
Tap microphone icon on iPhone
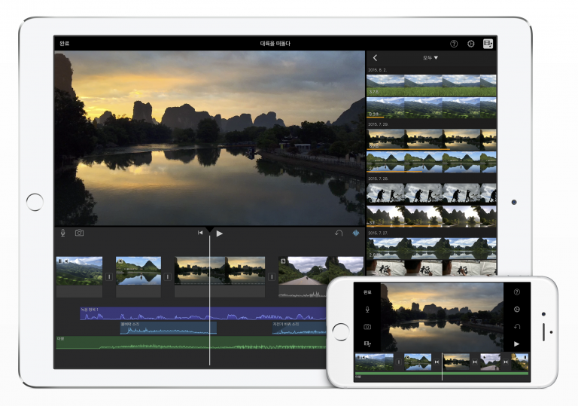point(367,310)
